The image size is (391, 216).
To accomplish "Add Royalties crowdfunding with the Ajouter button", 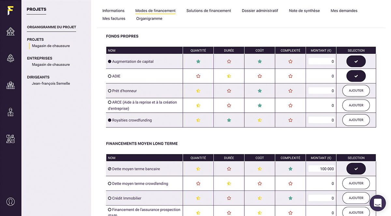I will point(356,120).
